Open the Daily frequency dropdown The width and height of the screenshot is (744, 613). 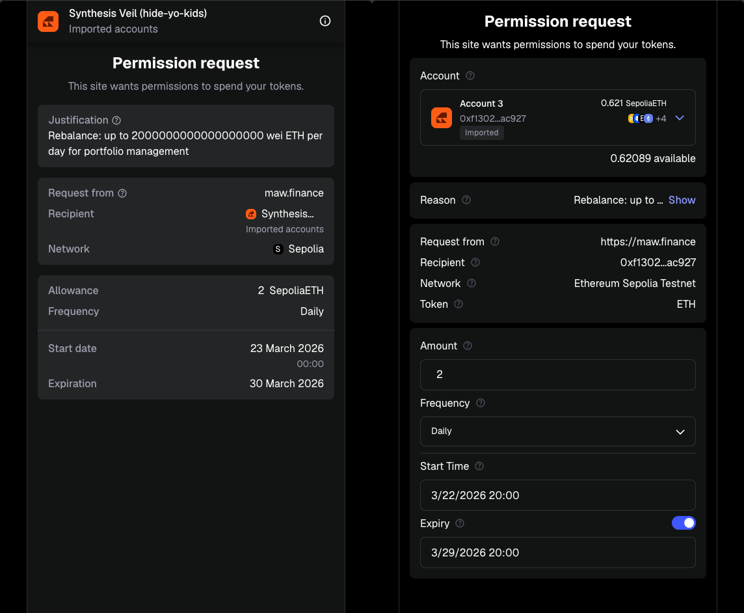[557, 431]
